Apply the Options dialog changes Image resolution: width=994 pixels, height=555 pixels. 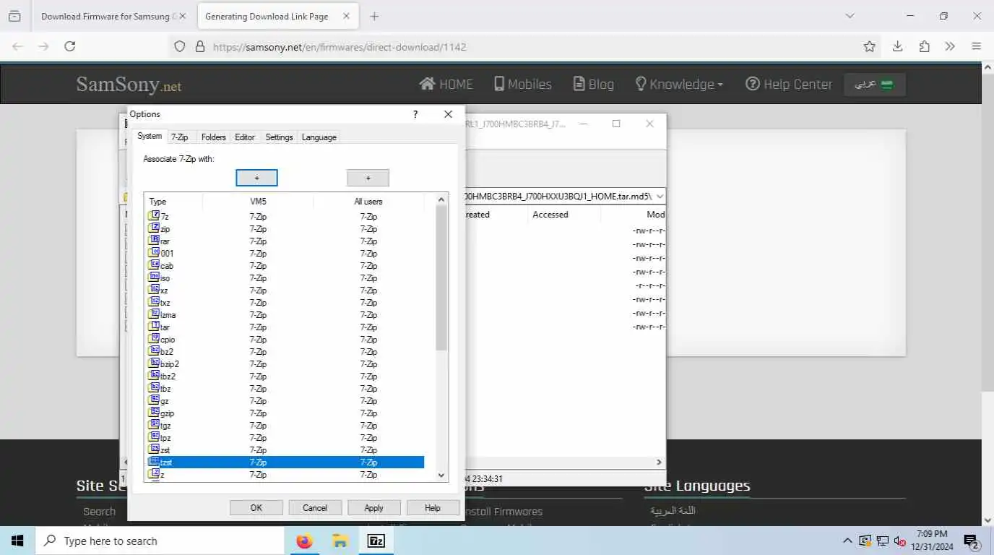click(373, 508)
